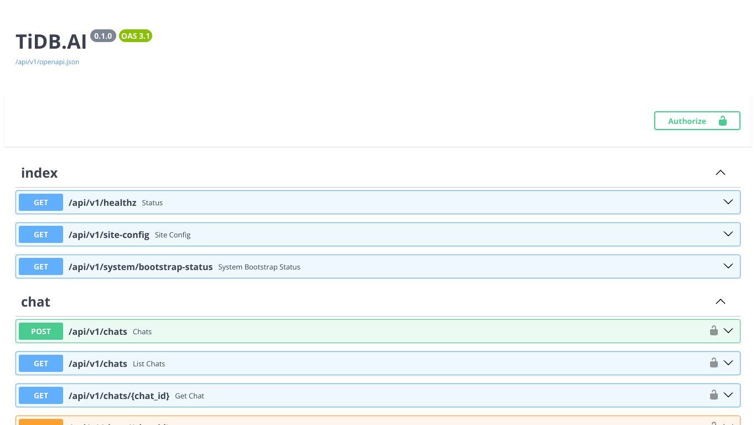This screenshot has width=756, height=425.
Task: Click the GET badge for bootstrap-status
Action: [x=41, y=267]
